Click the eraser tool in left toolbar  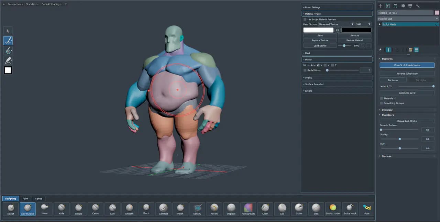coord(8,60)
